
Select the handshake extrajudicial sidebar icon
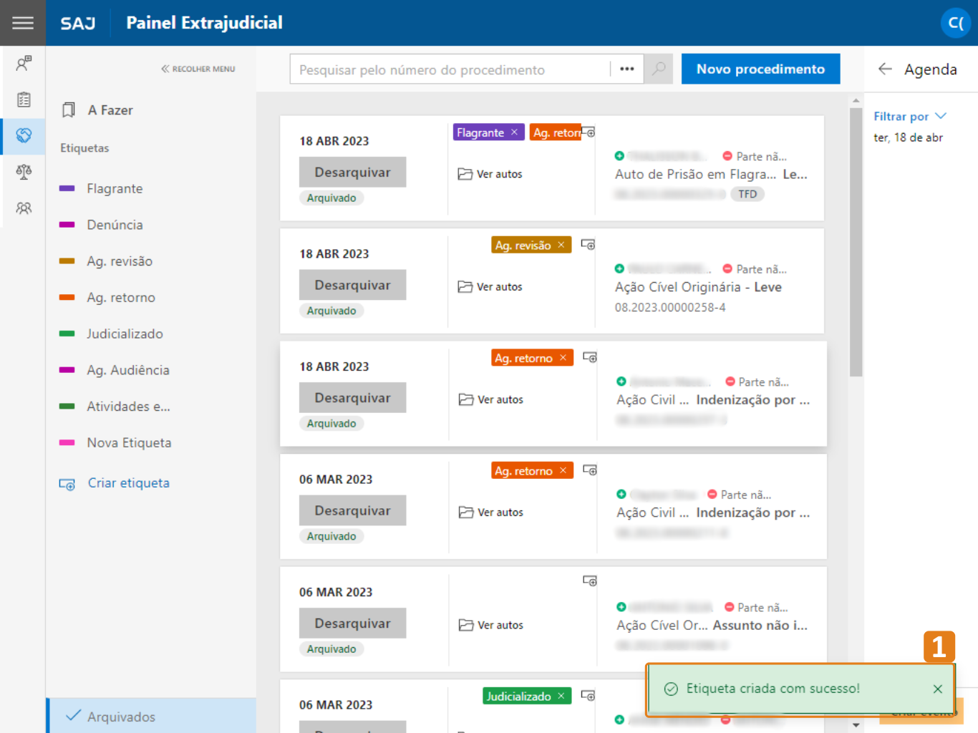coord(24,135)
